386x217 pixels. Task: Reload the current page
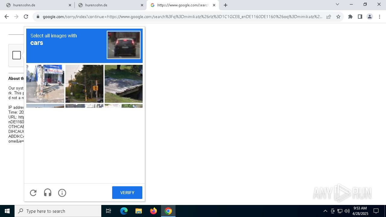pos(26,17)
